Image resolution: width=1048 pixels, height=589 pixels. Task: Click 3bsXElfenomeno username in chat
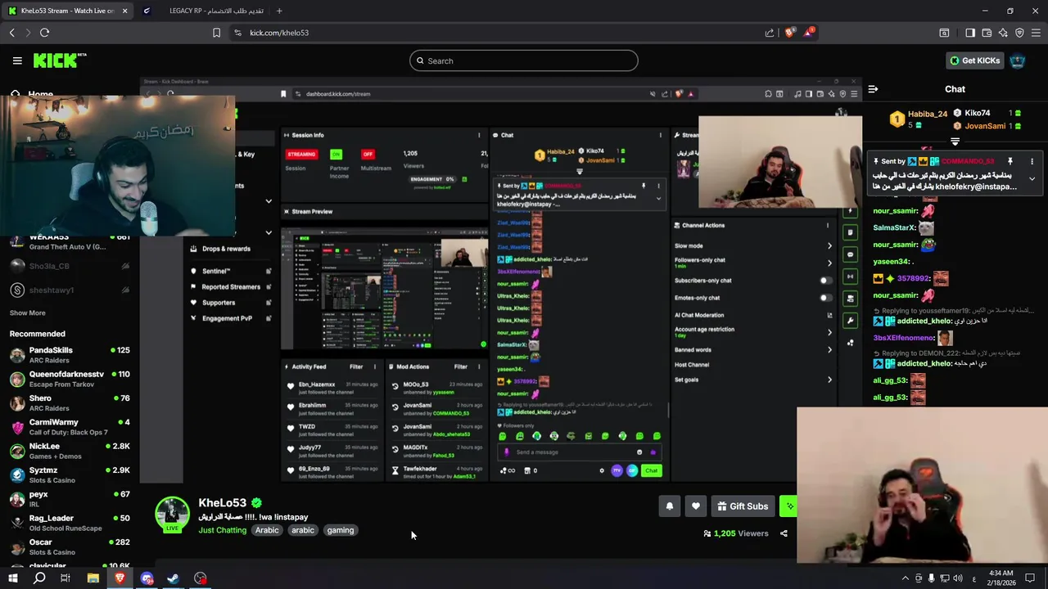(x=904, y=338)
